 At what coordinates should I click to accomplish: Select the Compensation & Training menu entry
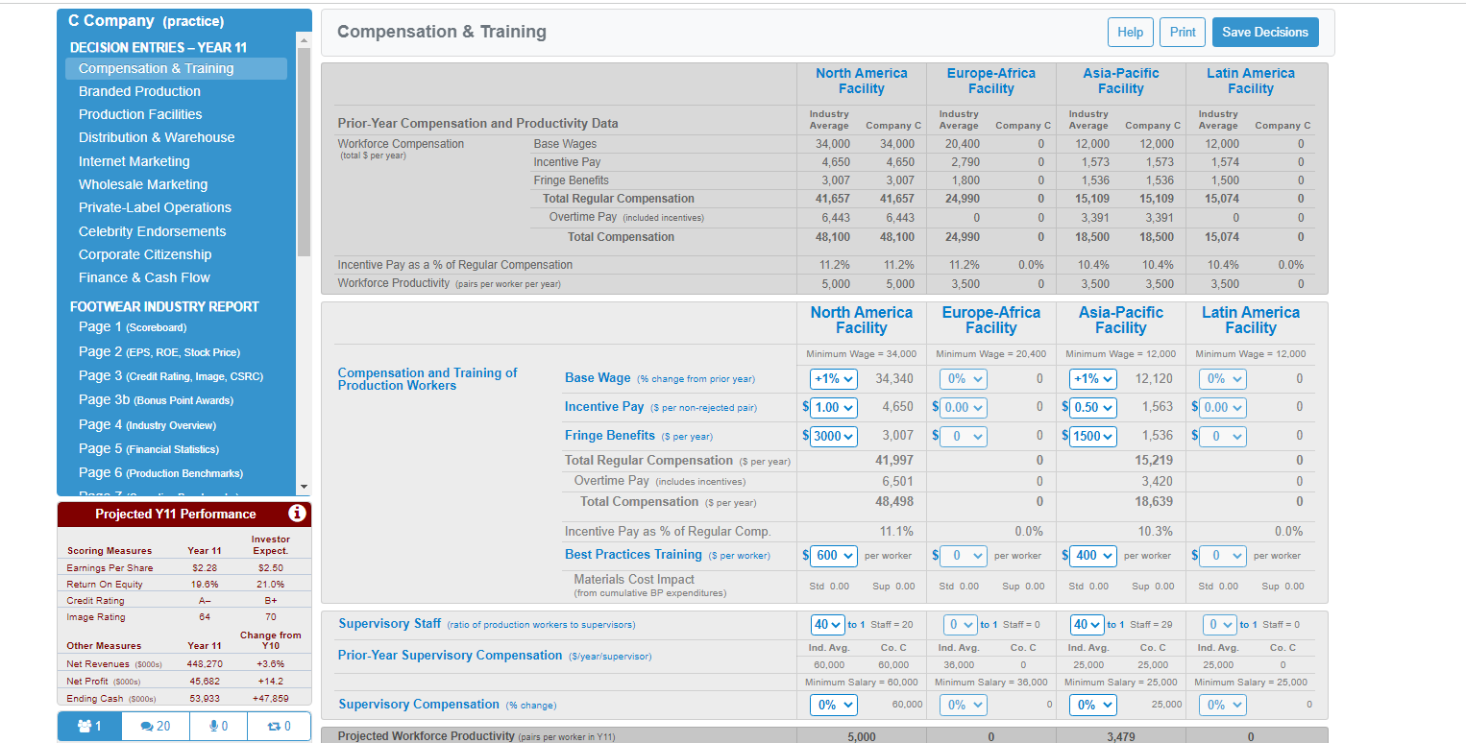176,68
